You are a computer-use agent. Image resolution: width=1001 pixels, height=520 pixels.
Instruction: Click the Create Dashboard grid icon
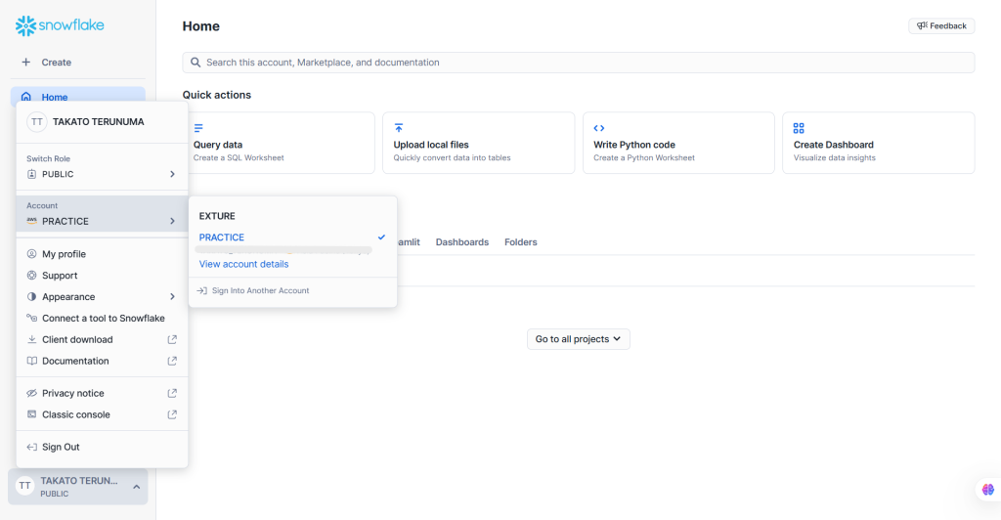pos(799,128)
